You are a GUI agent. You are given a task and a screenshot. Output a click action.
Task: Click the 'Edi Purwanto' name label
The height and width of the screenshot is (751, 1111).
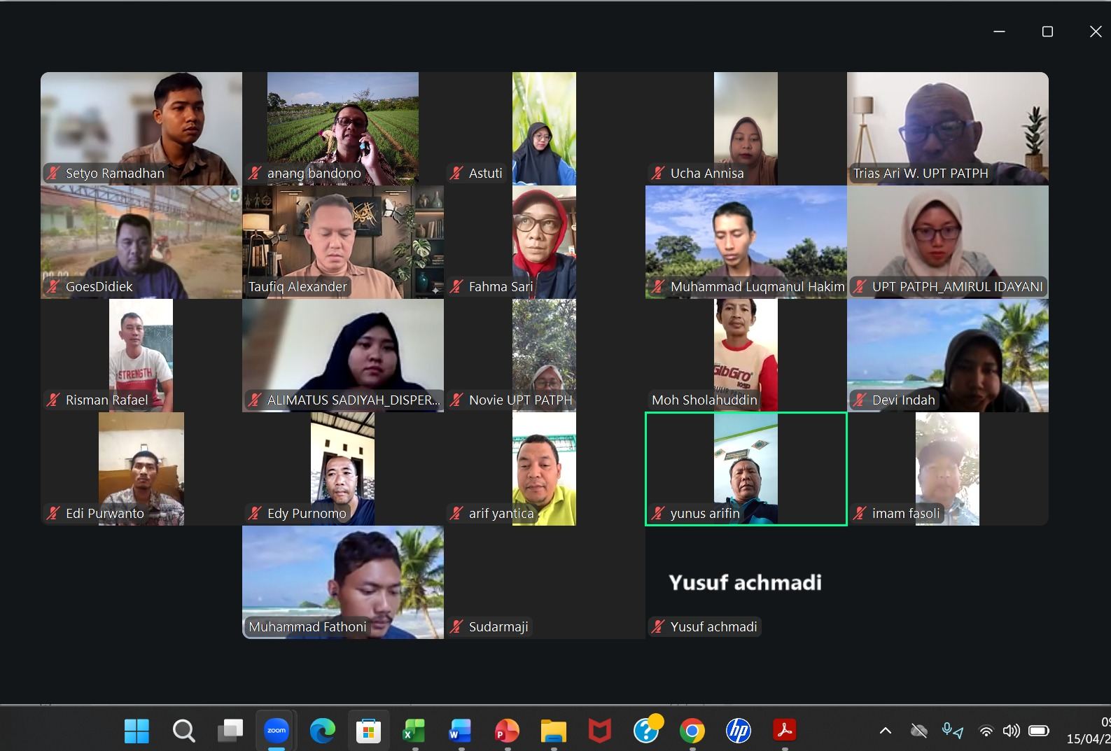point(105,513)
